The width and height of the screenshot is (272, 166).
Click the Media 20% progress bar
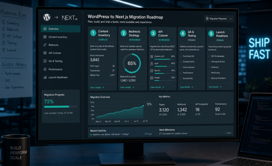164,80
